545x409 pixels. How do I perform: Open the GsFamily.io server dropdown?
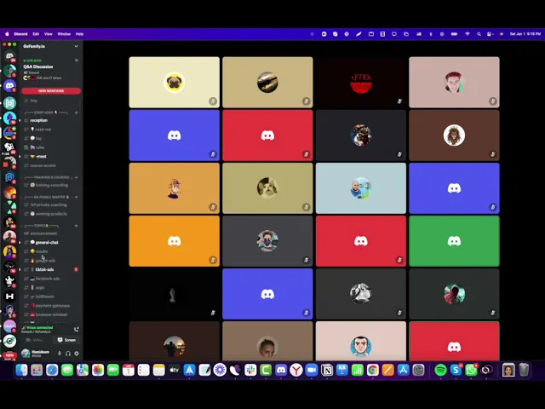[76, 46]
